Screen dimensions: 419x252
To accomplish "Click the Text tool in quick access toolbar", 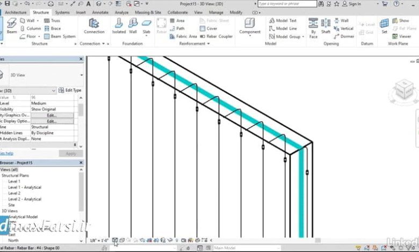I will click(x=88, y=4).
